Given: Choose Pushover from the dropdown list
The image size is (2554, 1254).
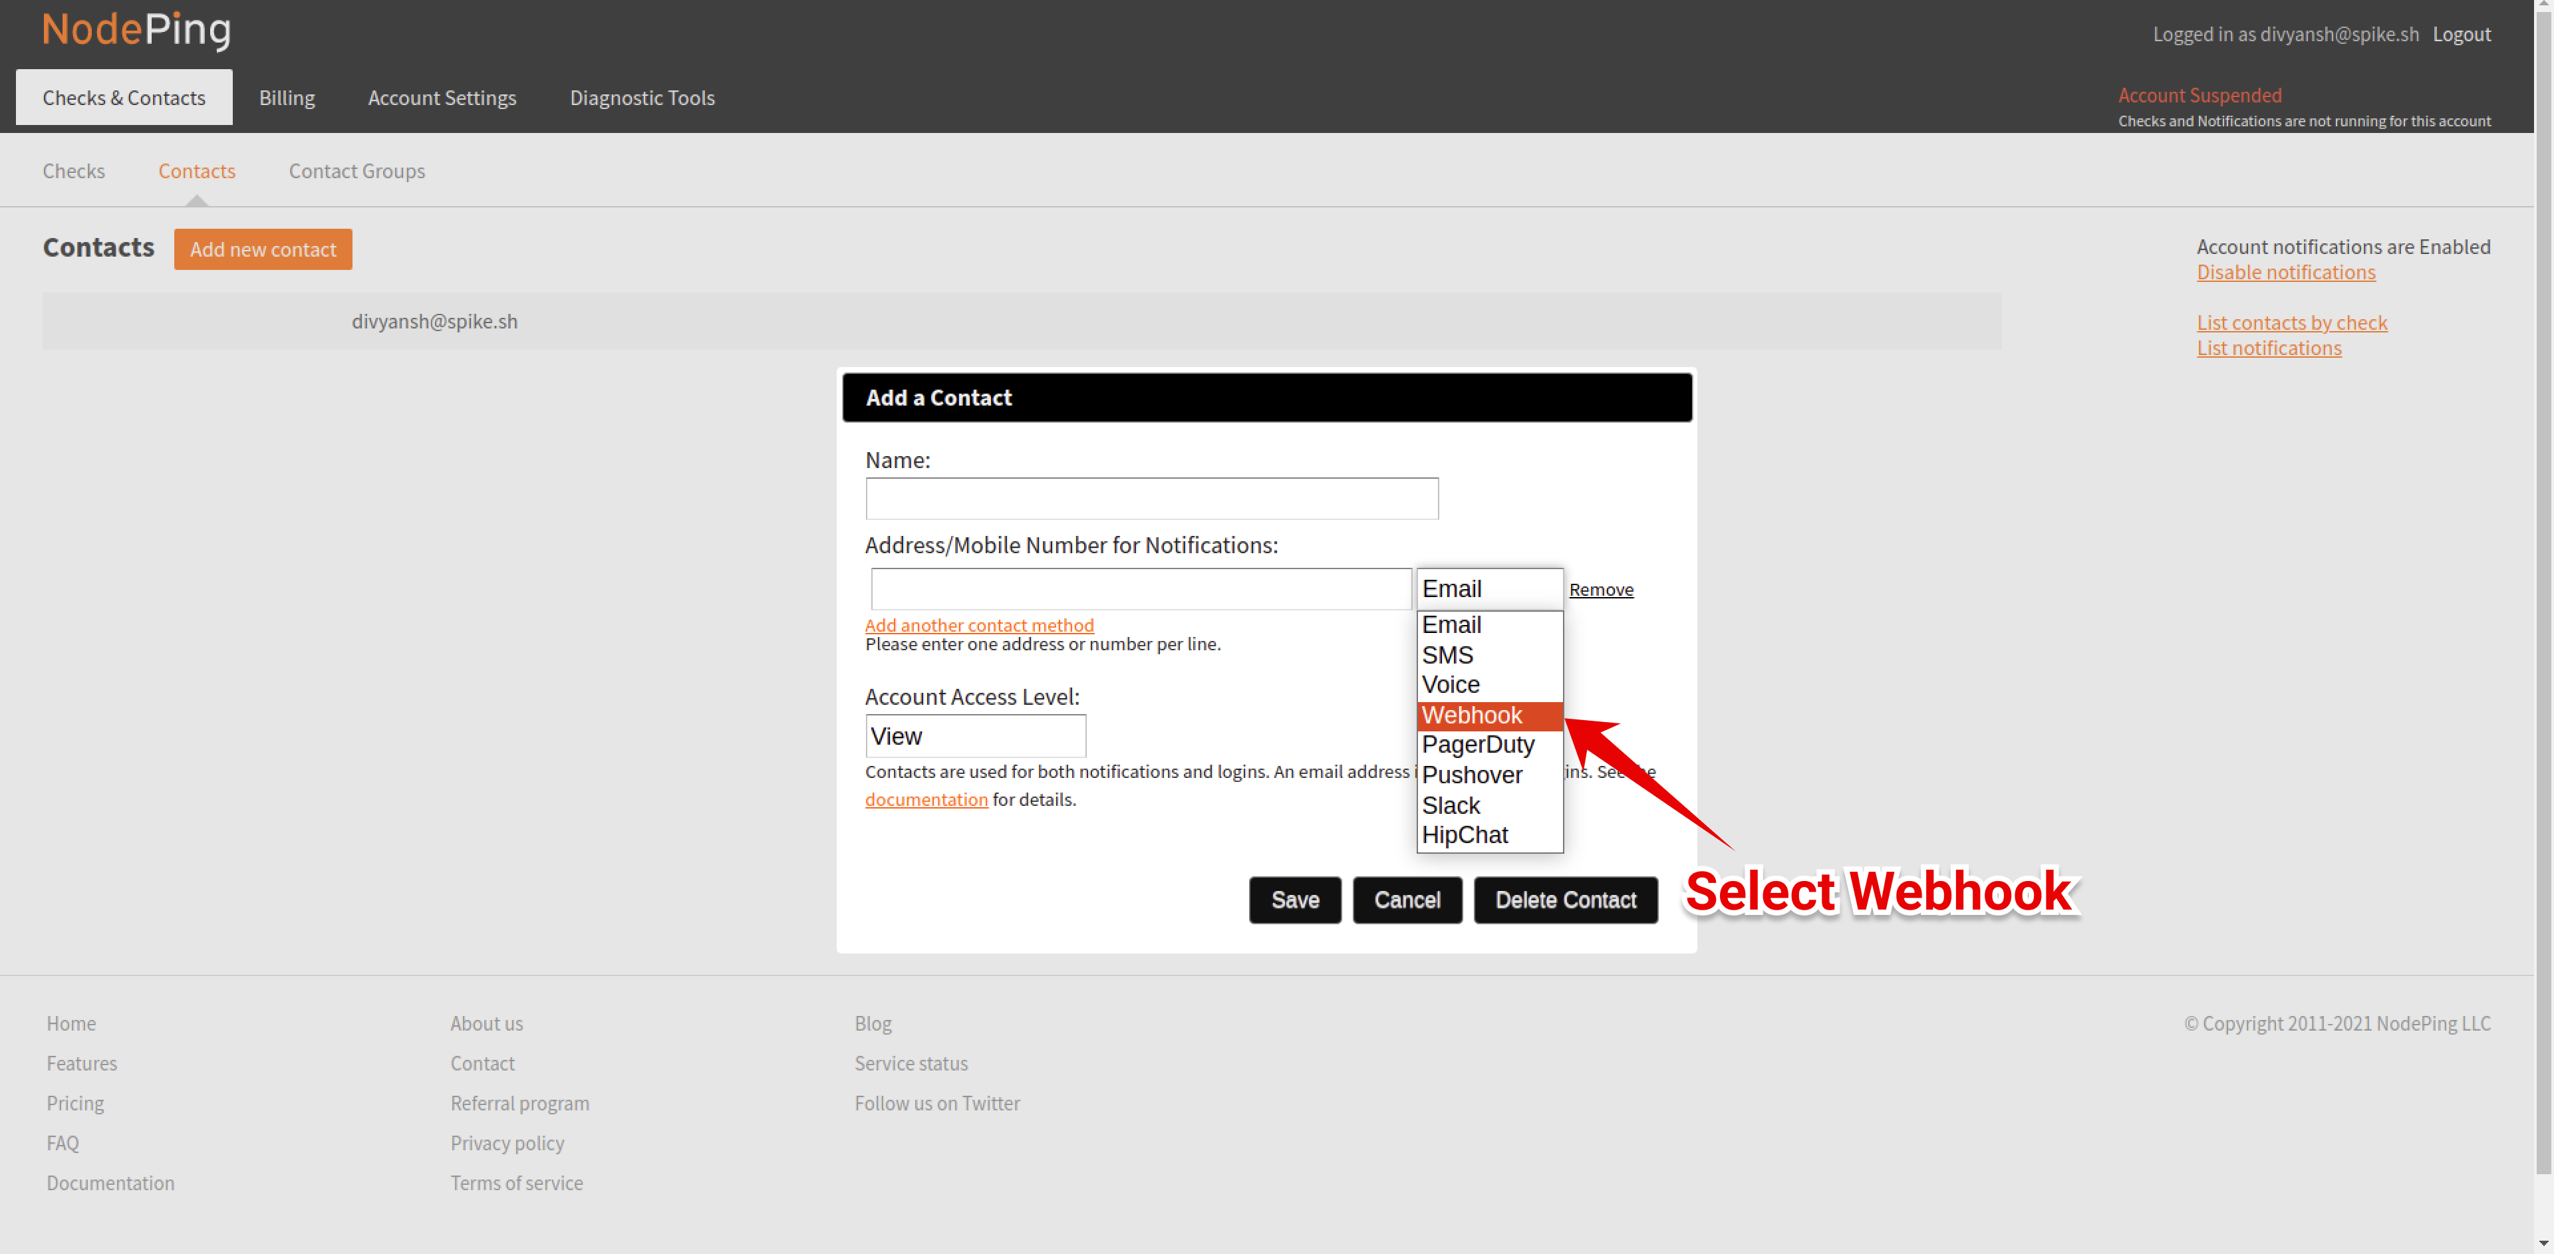Looking at the screenshot, I should click(x=1489, y=775).
